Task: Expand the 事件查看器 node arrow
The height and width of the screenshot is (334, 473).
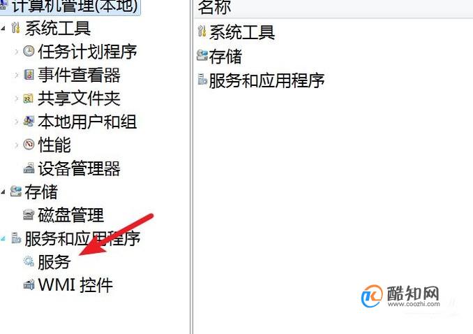Action: pyautogui.click(x=16, y=75)
